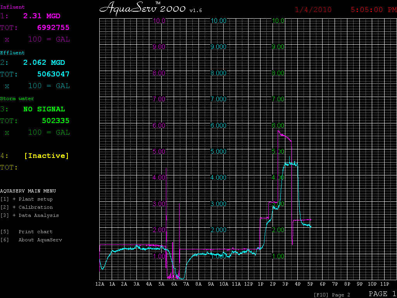
Task: Click the Storm water channel label
Action: (17, 99)
